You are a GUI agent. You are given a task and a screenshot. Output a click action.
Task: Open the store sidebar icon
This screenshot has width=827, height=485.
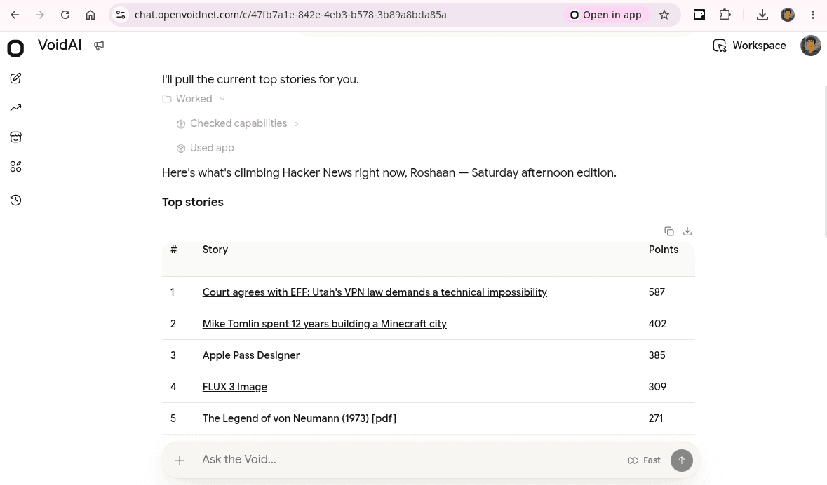(16, 137)
